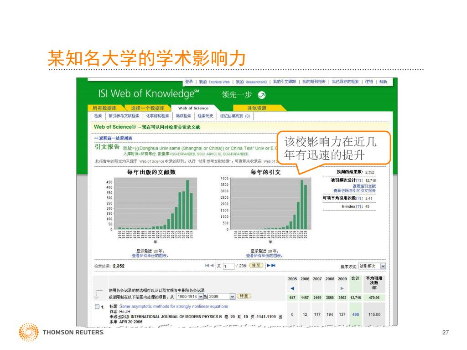Image resolution: width=467 pixels, height=350 pixels.
Task: Open 标记结果列表 (0) marked list
Action: [235, 116]
